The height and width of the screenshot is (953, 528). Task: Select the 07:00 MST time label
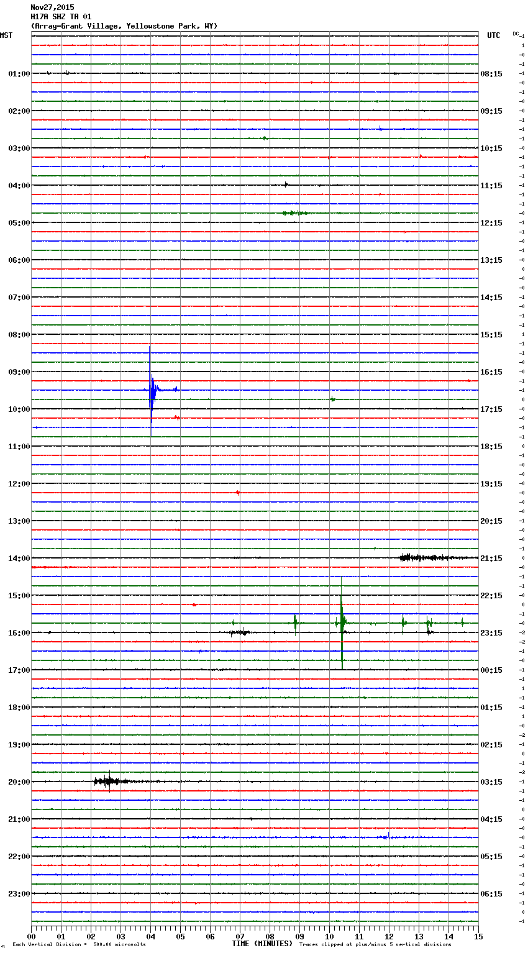[x=19, y=298]
